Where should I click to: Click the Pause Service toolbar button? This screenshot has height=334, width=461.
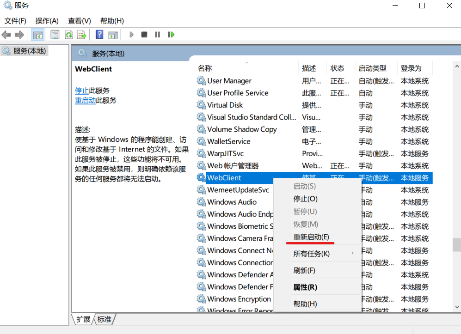point(158,35)
